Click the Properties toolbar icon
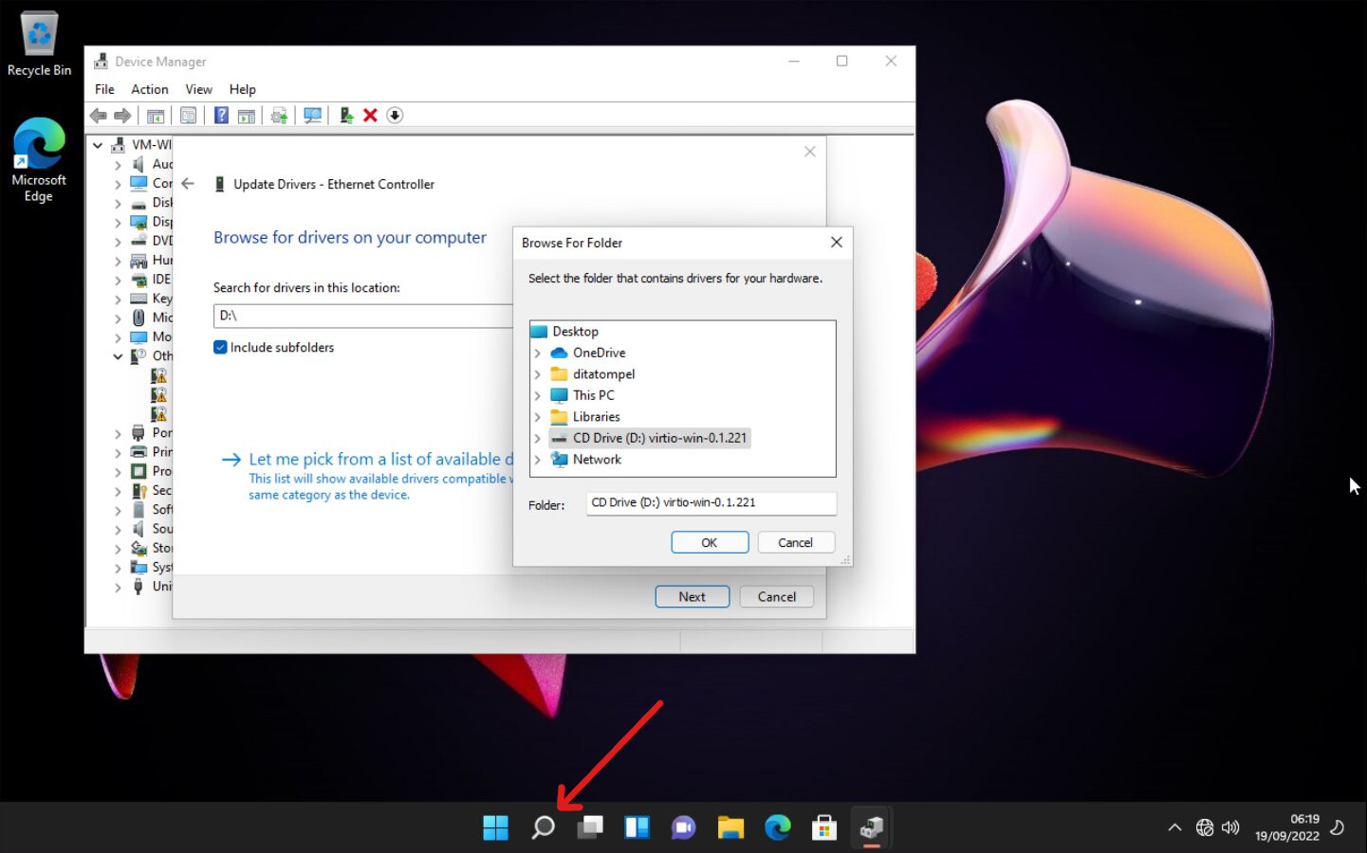The width and height of the screenshot is (1367, 853). (x=189, y=116)
